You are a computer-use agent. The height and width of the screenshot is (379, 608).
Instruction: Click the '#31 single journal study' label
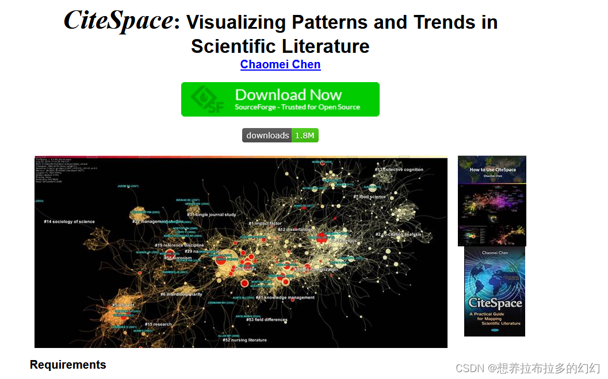click(x=212, y=214)
